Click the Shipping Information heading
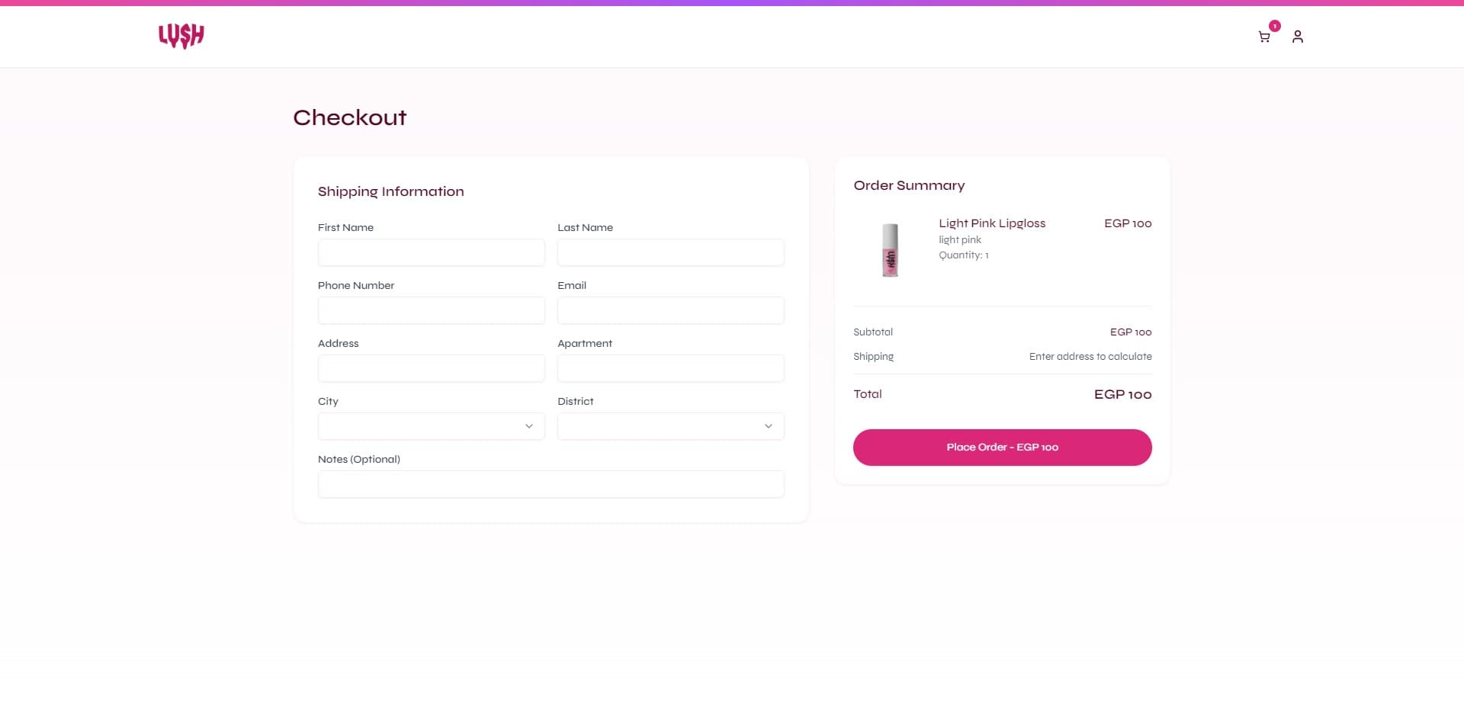The height and width of the screenshot is (725, 1464). (391, 191)
